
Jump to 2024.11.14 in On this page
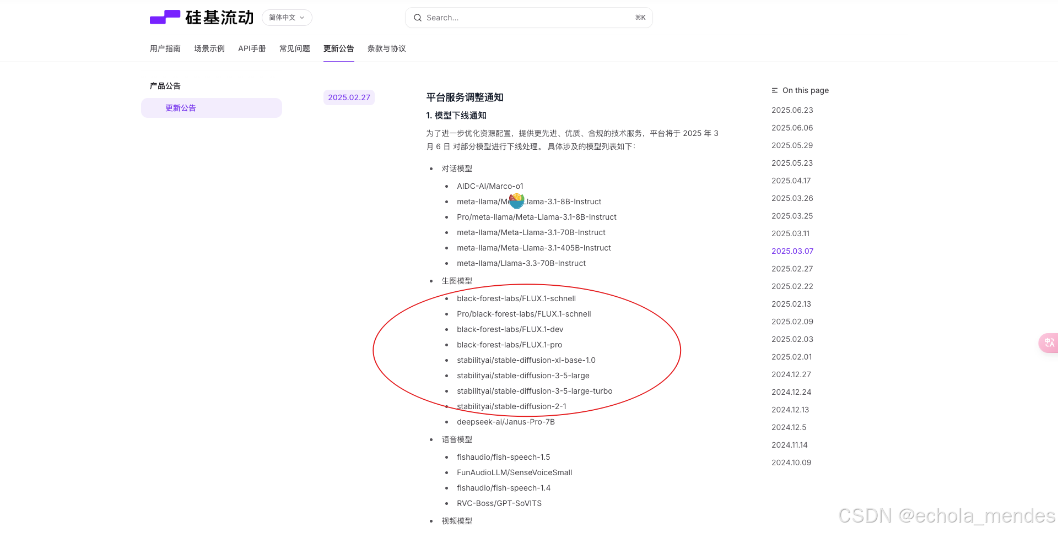pos(790,445)
